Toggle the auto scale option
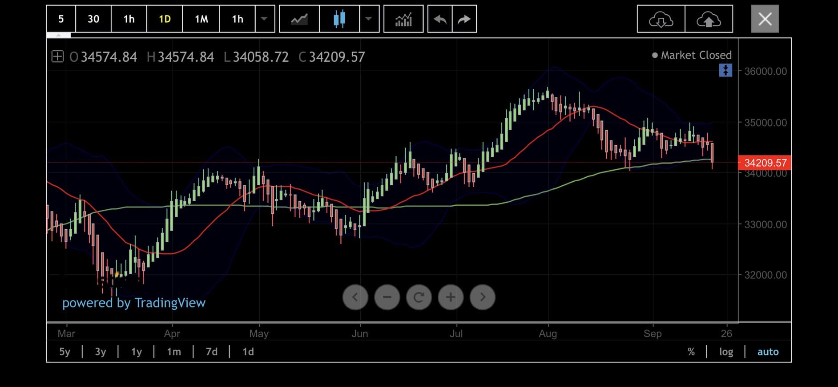Image resolution: width=838 pixels, height=387 pixels. tap(768, 352)
